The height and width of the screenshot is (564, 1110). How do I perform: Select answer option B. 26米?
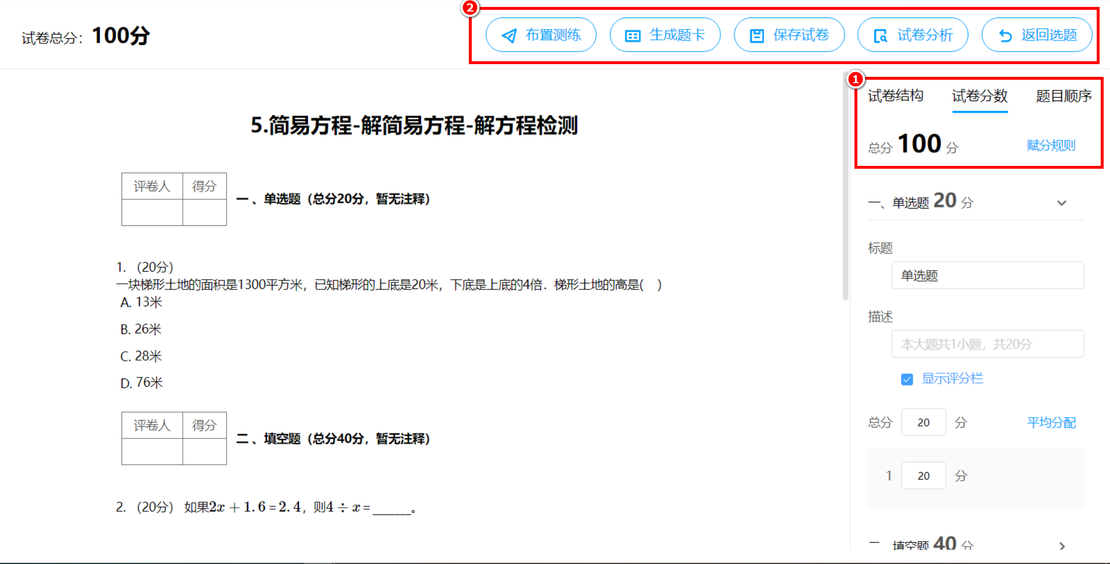coord(141,329)
